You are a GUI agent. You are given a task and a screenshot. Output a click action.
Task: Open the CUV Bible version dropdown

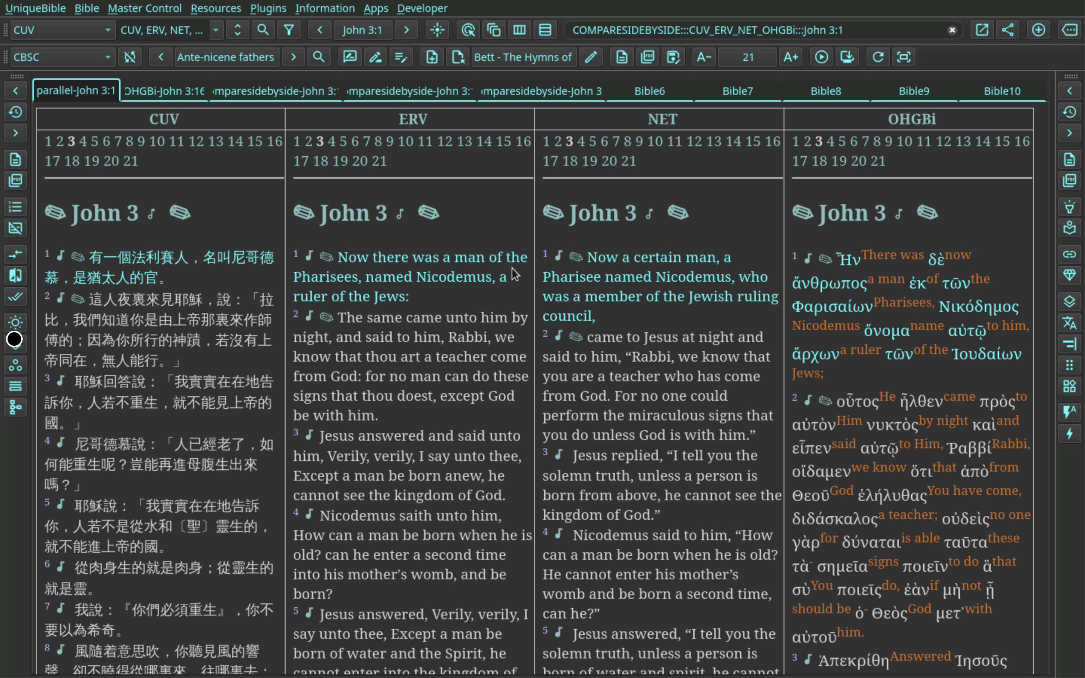[x=62, y=30]
